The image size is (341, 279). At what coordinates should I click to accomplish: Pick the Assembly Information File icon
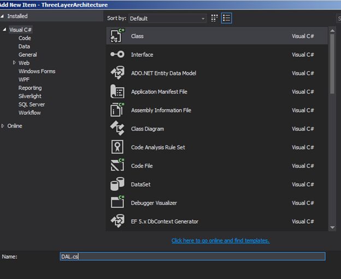[x=117, y=110]
